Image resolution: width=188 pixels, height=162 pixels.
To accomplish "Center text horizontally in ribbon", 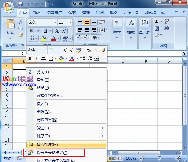I will pyautogui.click(x=87, y=30).
